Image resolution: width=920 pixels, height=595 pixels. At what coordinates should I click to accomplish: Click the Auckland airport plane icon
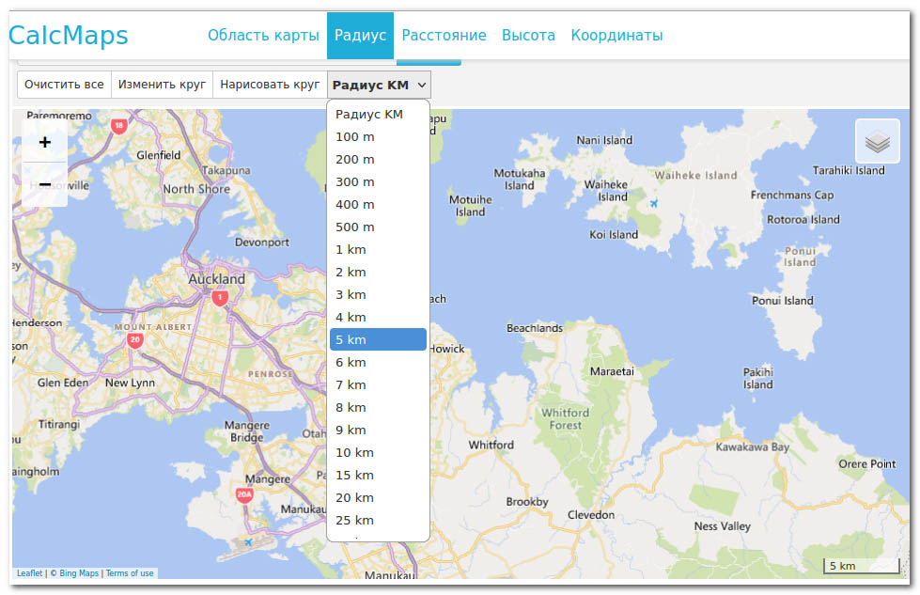click(x=248, y=541)
